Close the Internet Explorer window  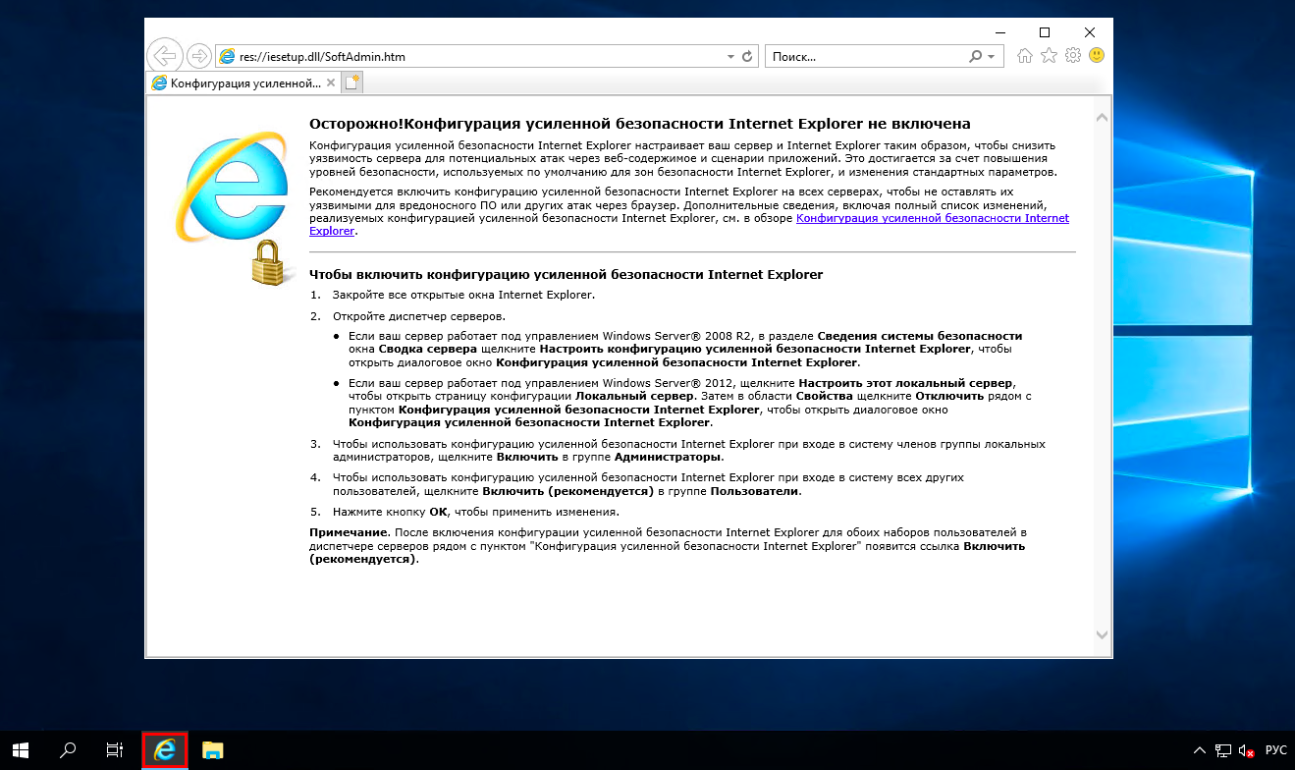coord(1090,31)
